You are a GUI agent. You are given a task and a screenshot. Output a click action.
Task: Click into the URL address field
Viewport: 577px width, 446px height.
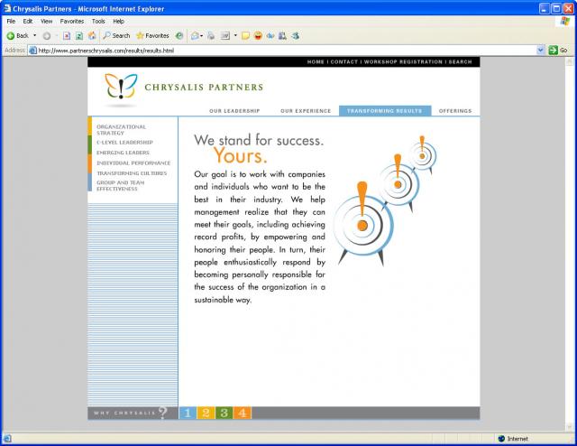coord(270,51)
